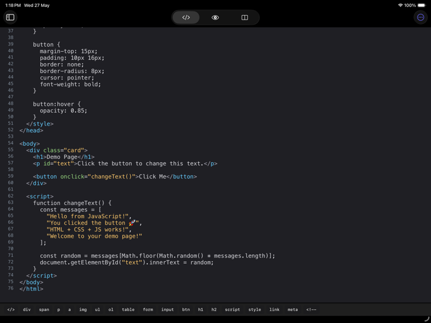This screenshot has height=323, width=431.
Task: Insert script tag snippet
Action: click(232, 310)
